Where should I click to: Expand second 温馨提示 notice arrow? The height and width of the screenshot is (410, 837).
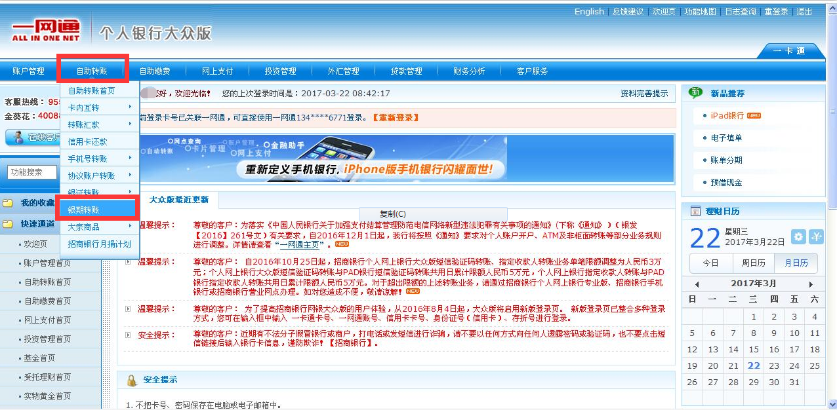(x=128, y=261)
